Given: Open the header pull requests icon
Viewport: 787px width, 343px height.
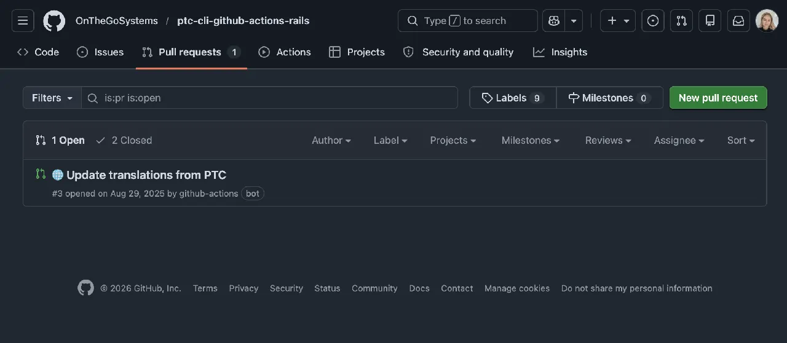Looking at the screenshot, I should pyautogui.click(x=681, y=21).
